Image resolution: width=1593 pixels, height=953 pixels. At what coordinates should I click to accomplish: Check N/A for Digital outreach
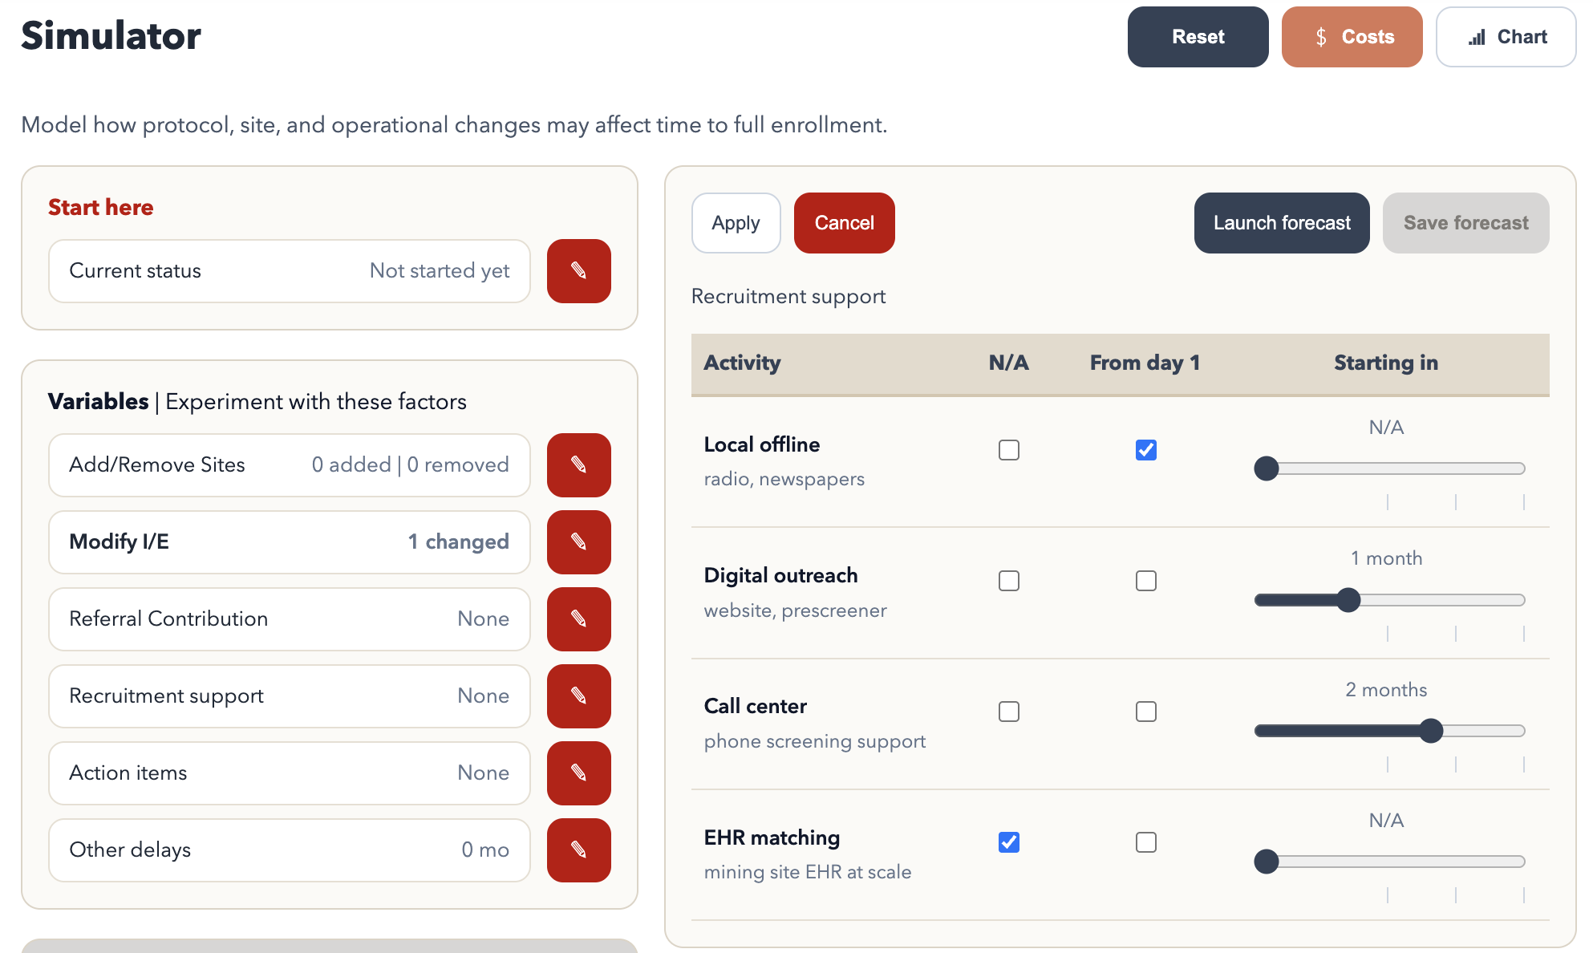coord(1009,581)
